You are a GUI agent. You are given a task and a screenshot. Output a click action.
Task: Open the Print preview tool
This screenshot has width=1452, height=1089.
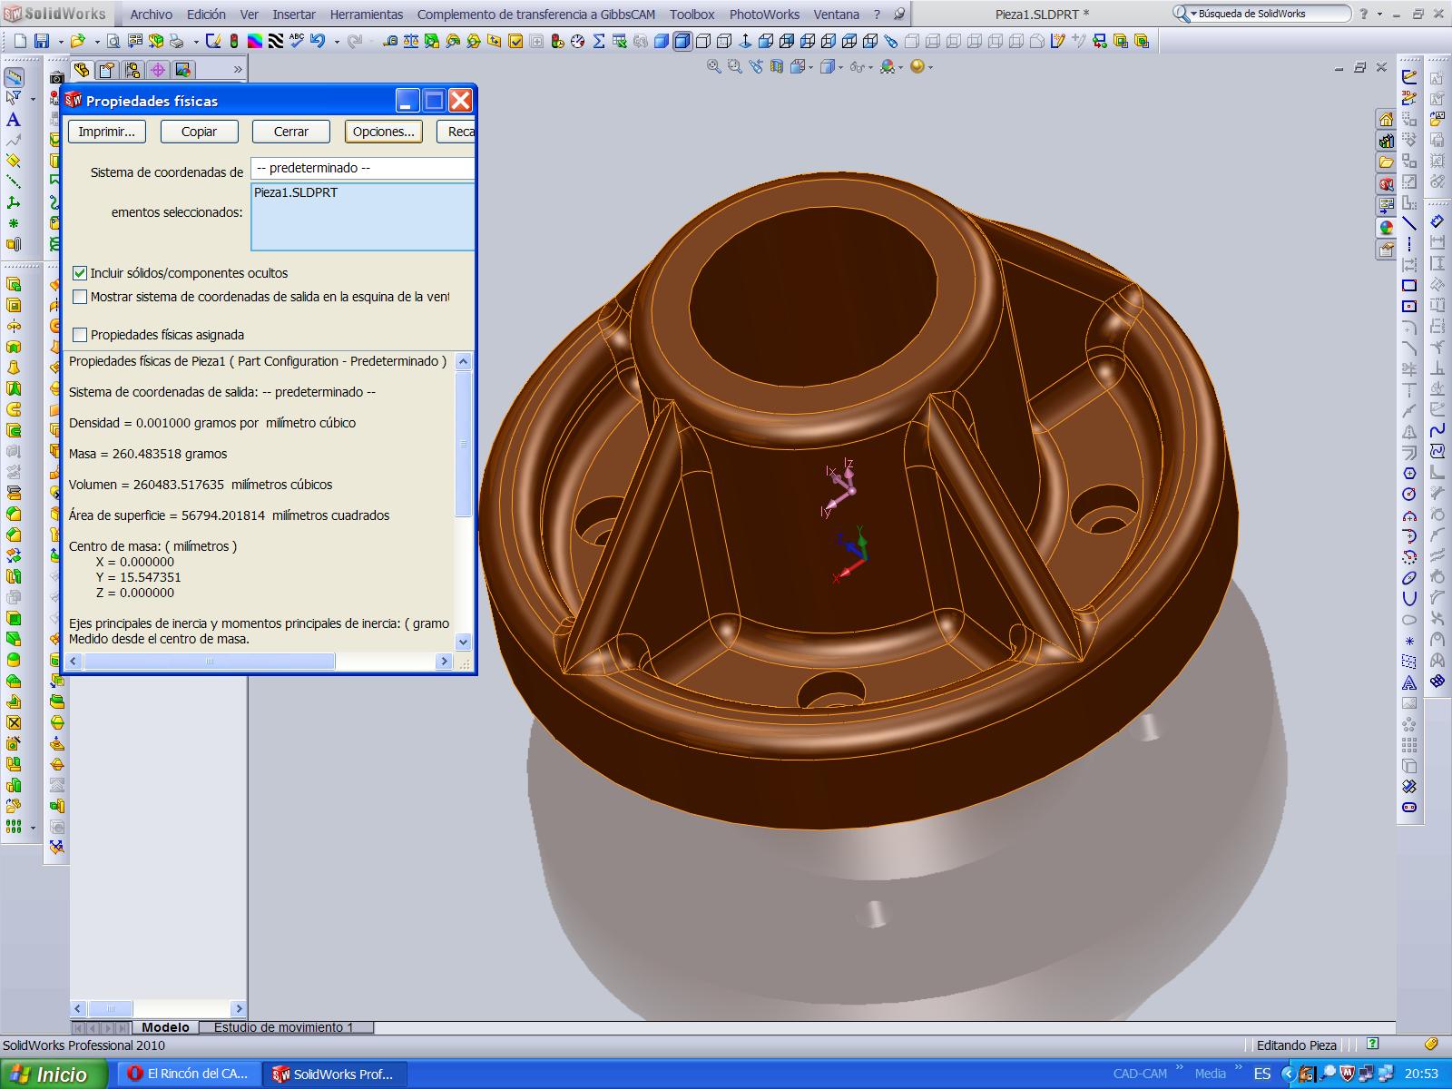(x=113, y=41)
